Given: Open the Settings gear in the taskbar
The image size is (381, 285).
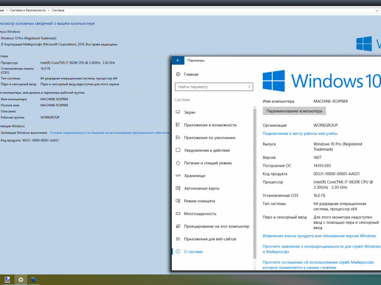Looking at the screenshot, I should 20,280.
